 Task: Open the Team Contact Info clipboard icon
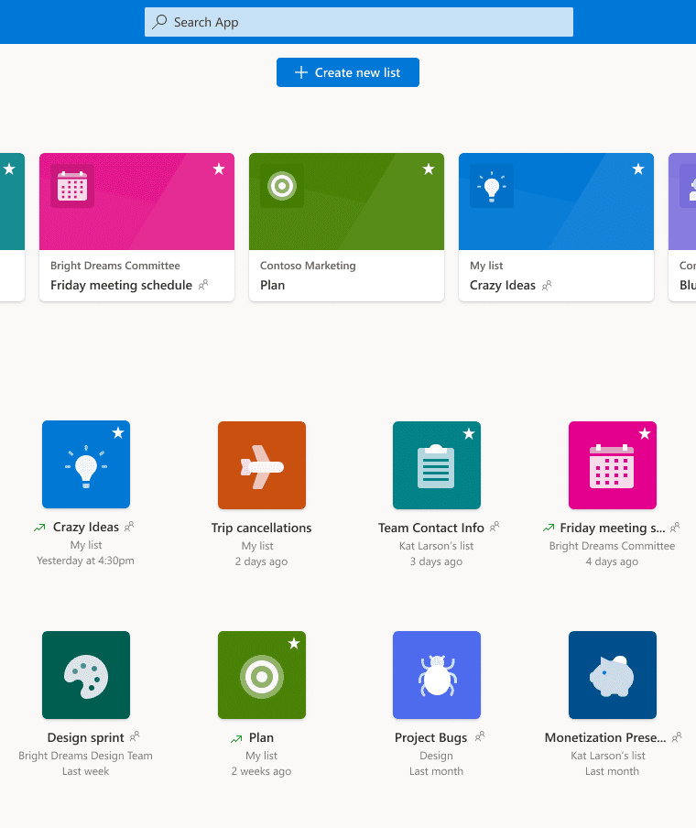pos(436,464)
